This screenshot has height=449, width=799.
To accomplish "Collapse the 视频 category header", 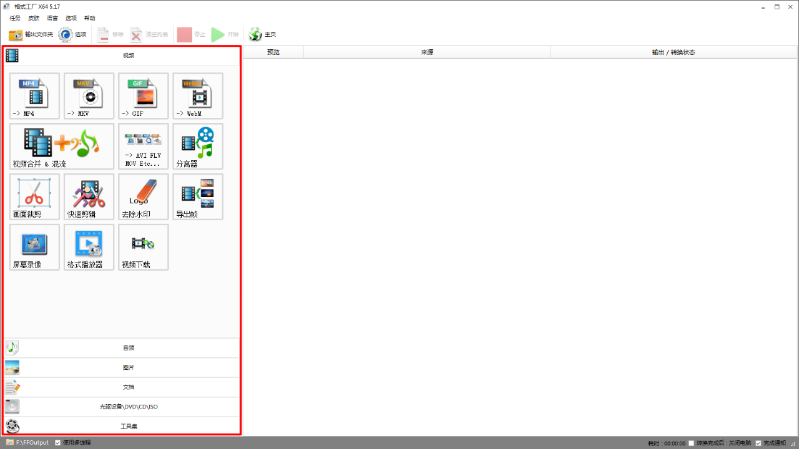I will click(x=122, y=56).
